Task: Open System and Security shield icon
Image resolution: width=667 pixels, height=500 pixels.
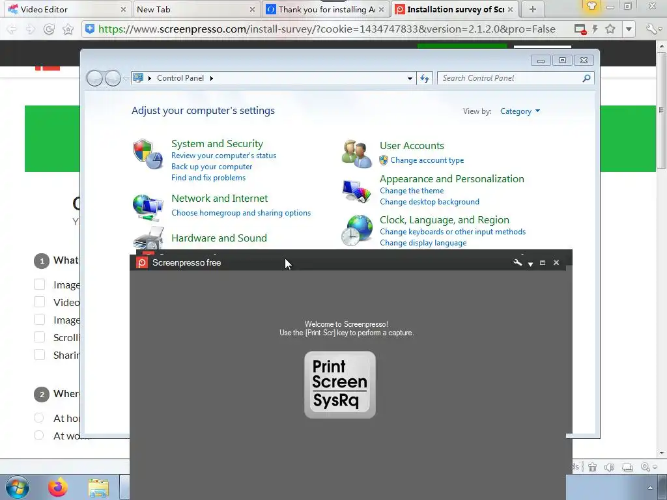Action: pos(148,154)
